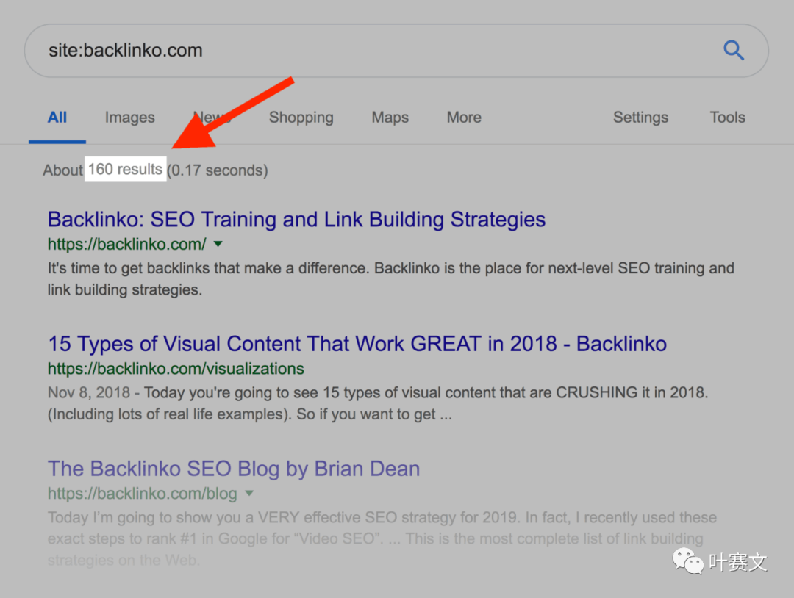This screenshot has height=598, width=794.
Task: Open the Settings menu
Action: tap(640, 118)
